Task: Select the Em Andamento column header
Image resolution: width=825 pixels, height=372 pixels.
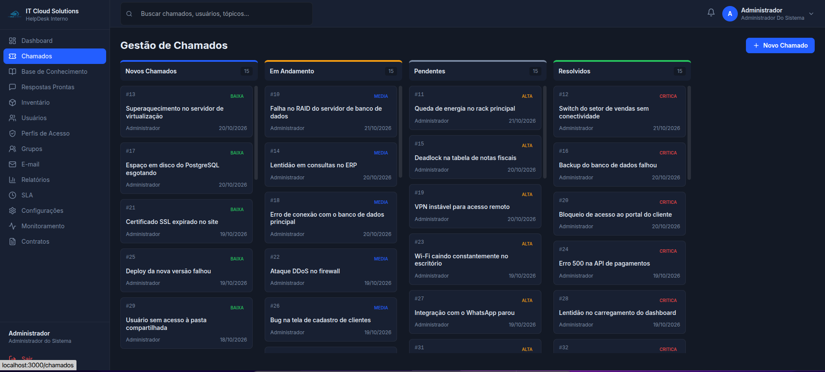Action: tap(333, 71)
